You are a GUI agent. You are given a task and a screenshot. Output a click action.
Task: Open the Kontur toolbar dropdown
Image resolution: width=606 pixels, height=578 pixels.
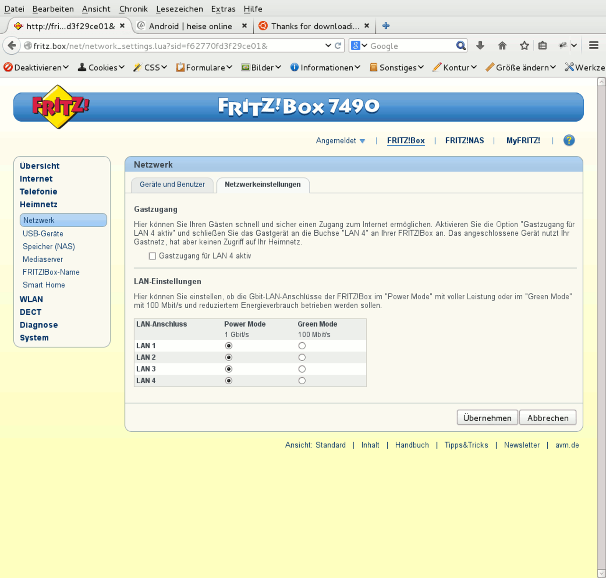[x=455, y=67]
